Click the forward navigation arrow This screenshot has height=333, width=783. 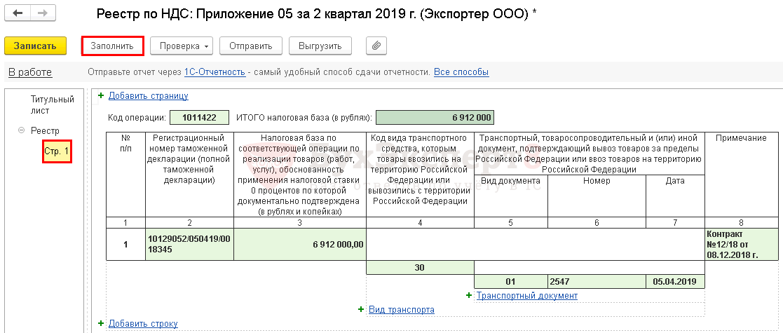[43, 13]
